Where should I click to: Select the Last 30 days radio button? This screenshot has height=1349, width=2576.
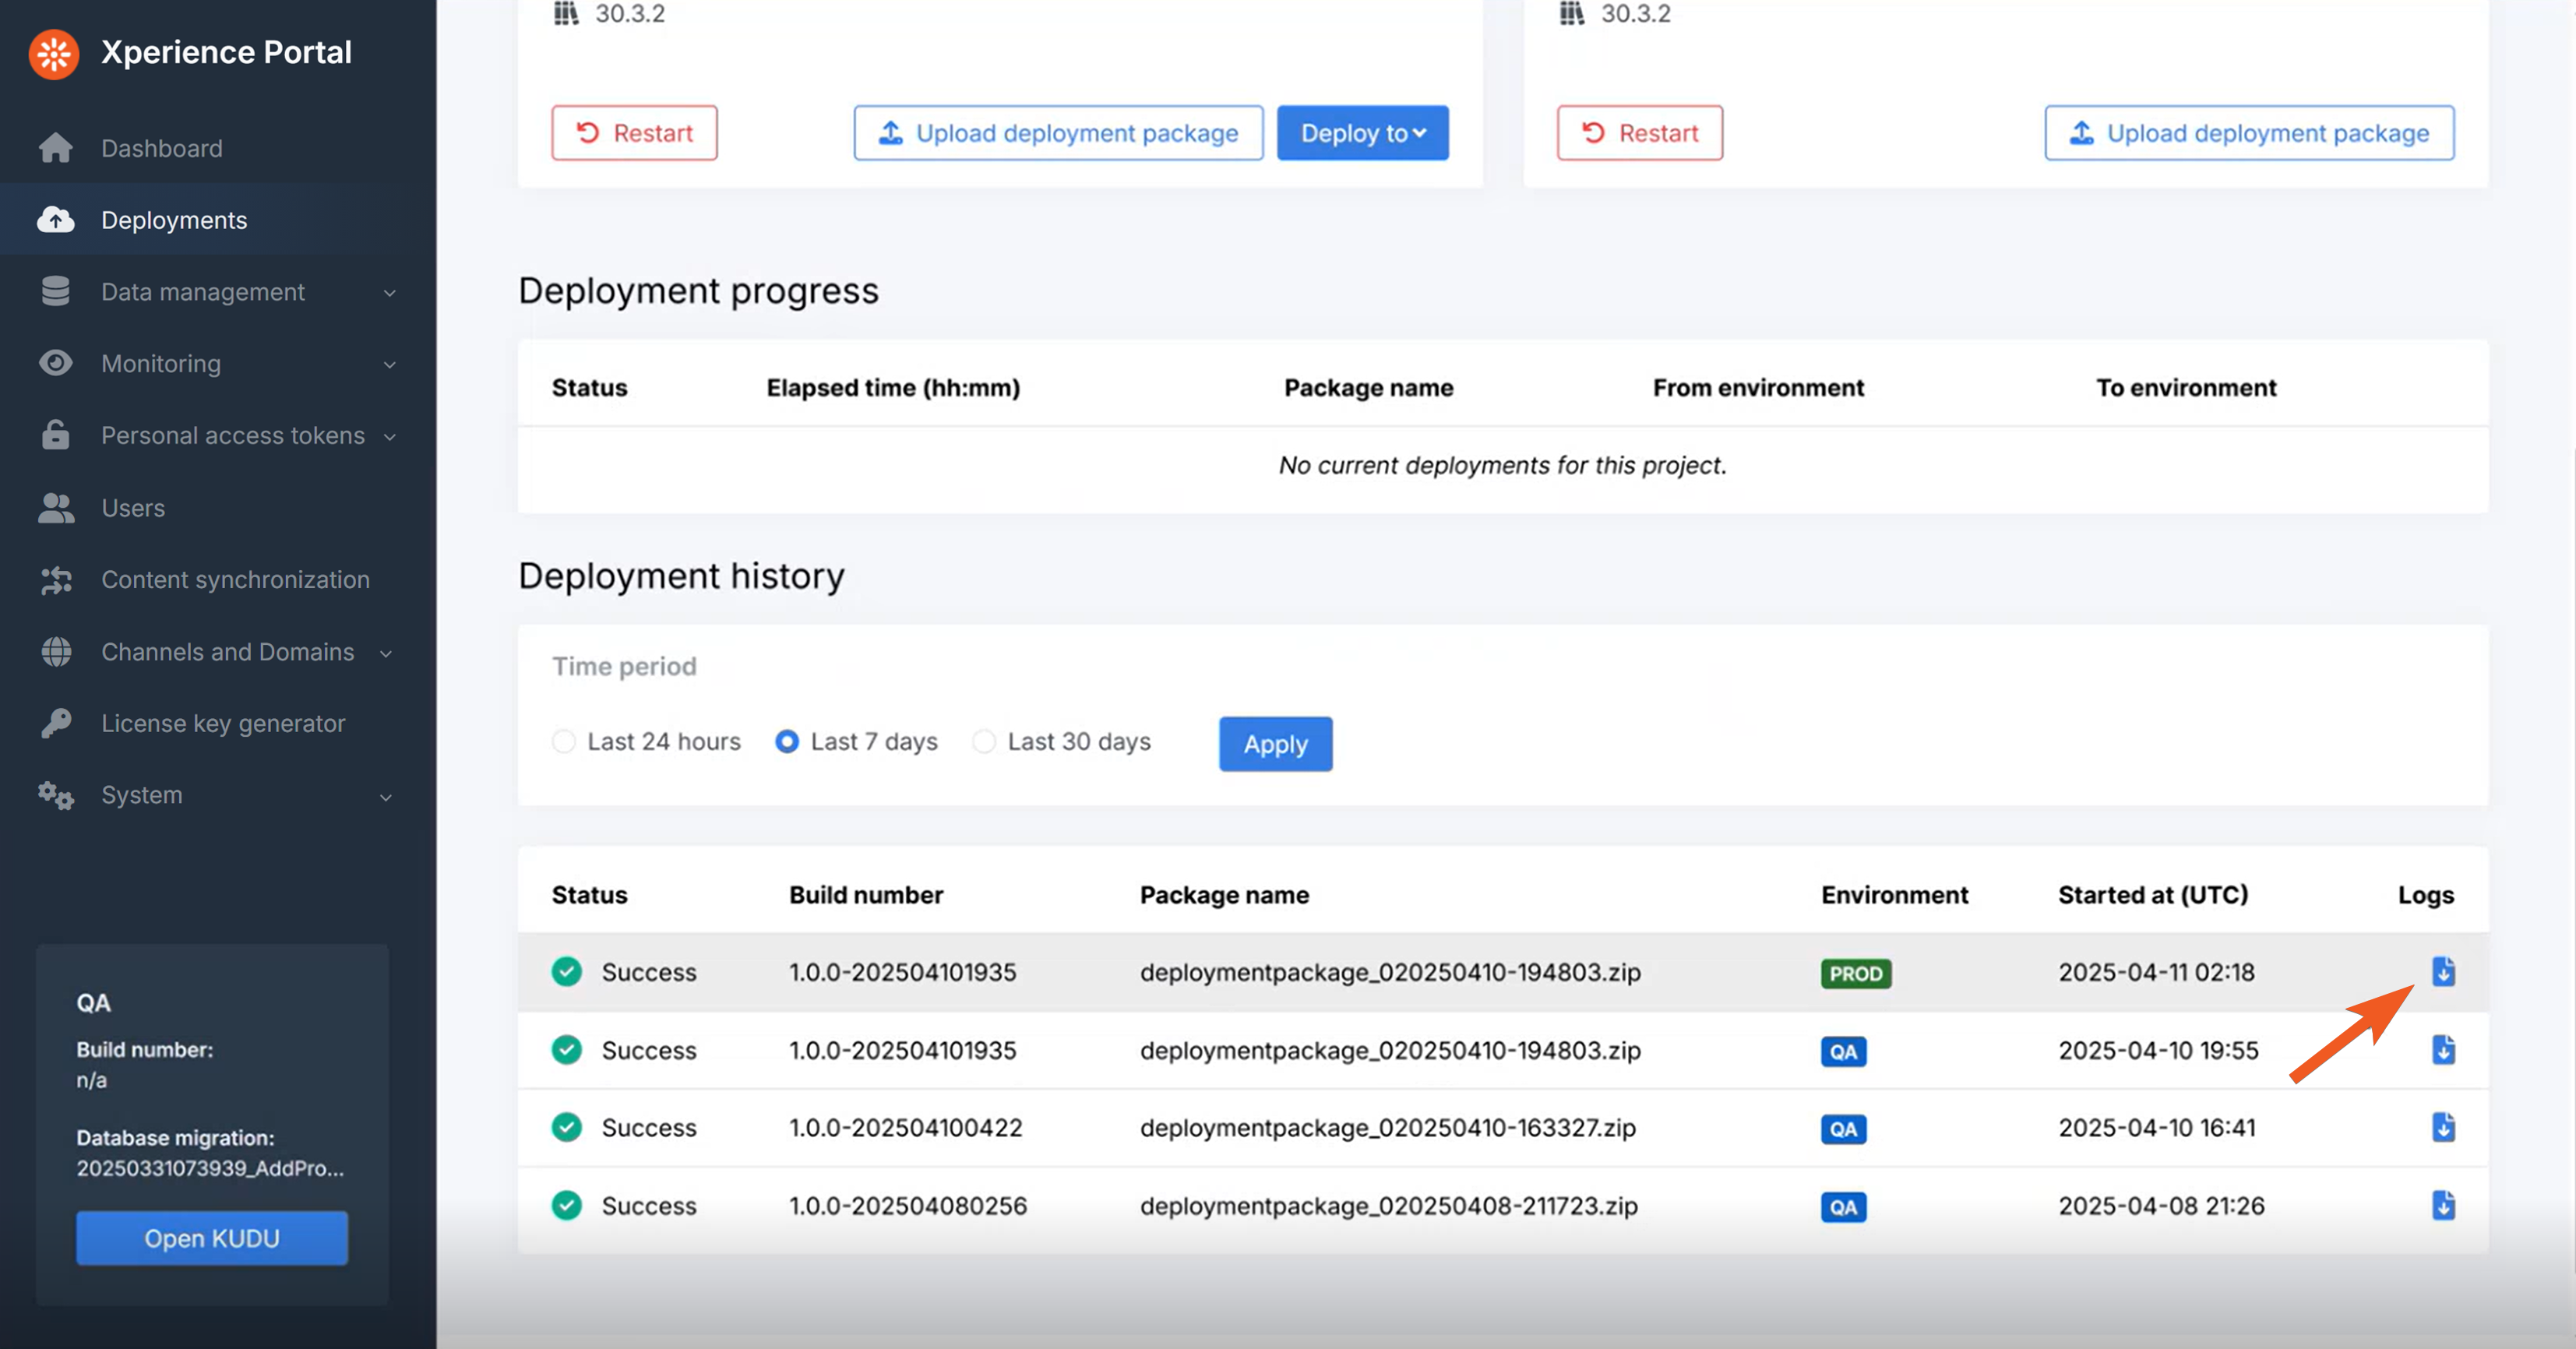pos(984,741)
